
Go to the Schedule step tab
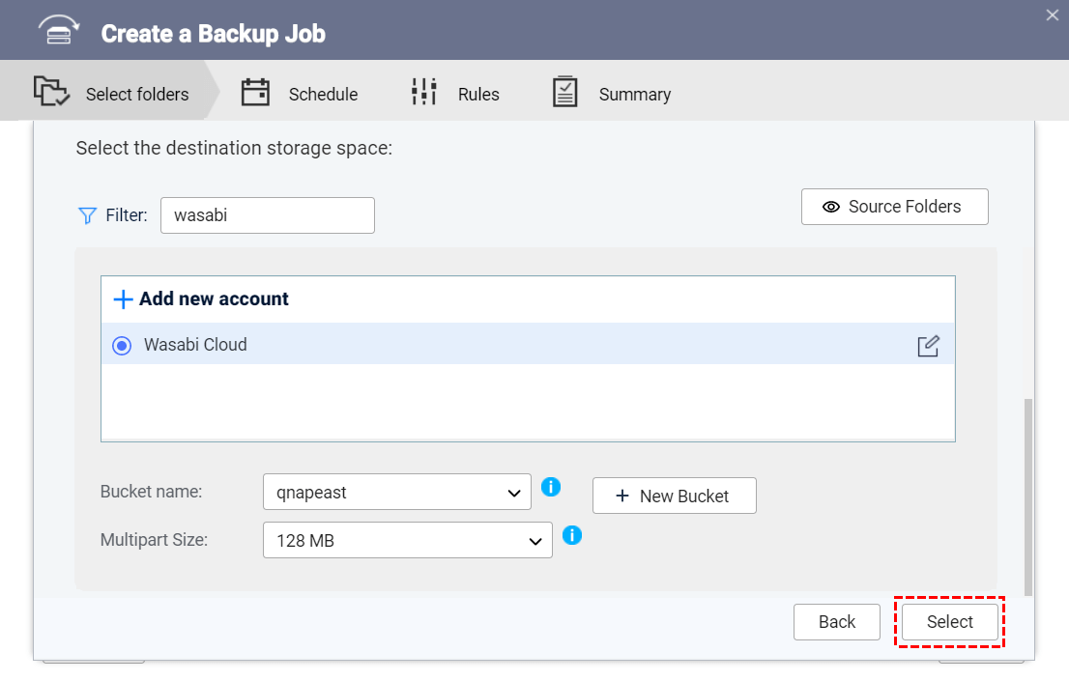pos(323,95)
